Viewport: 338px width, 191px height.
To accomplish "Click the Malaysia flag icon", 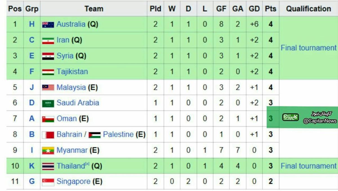I will [48, 88].
